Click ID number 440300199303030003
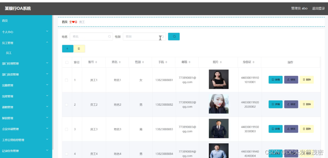The height and width of the screenshot is (158, 328). 250,129
